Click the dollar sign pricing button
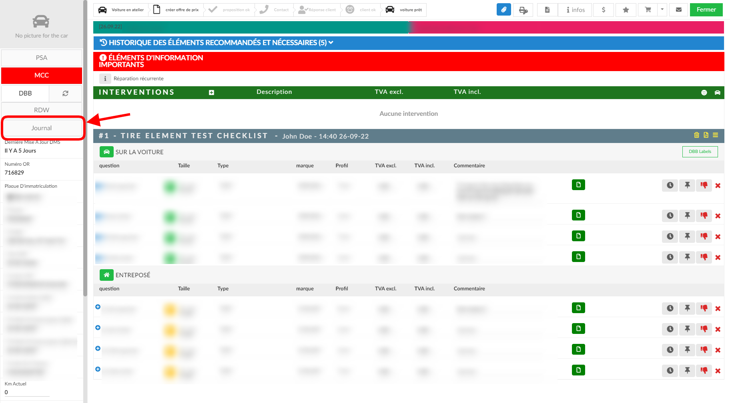Screen dimensions: 730x403 pos(604,10)
